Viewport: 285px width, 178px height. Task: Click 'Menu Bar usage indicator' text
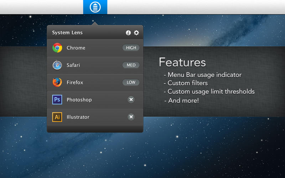[x=204, y=75]
